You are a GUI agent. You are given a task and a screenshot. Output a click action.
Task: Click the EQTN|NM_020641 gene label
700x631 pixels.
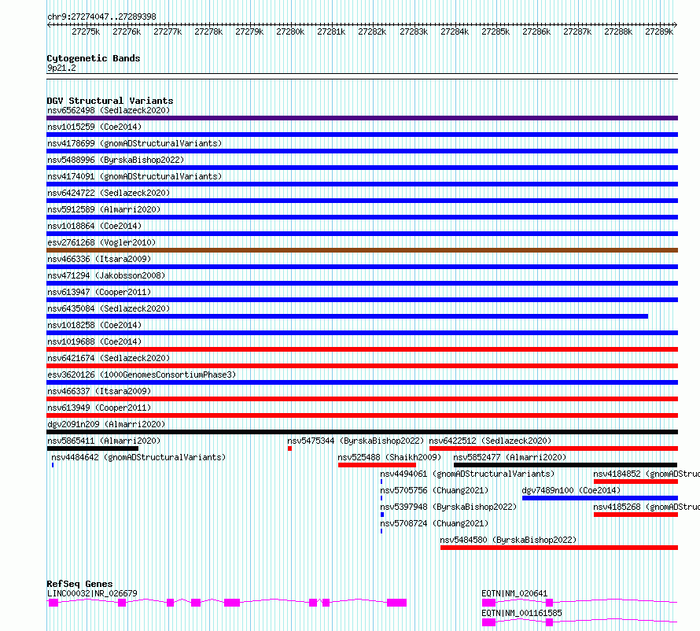tap(514, 593)
